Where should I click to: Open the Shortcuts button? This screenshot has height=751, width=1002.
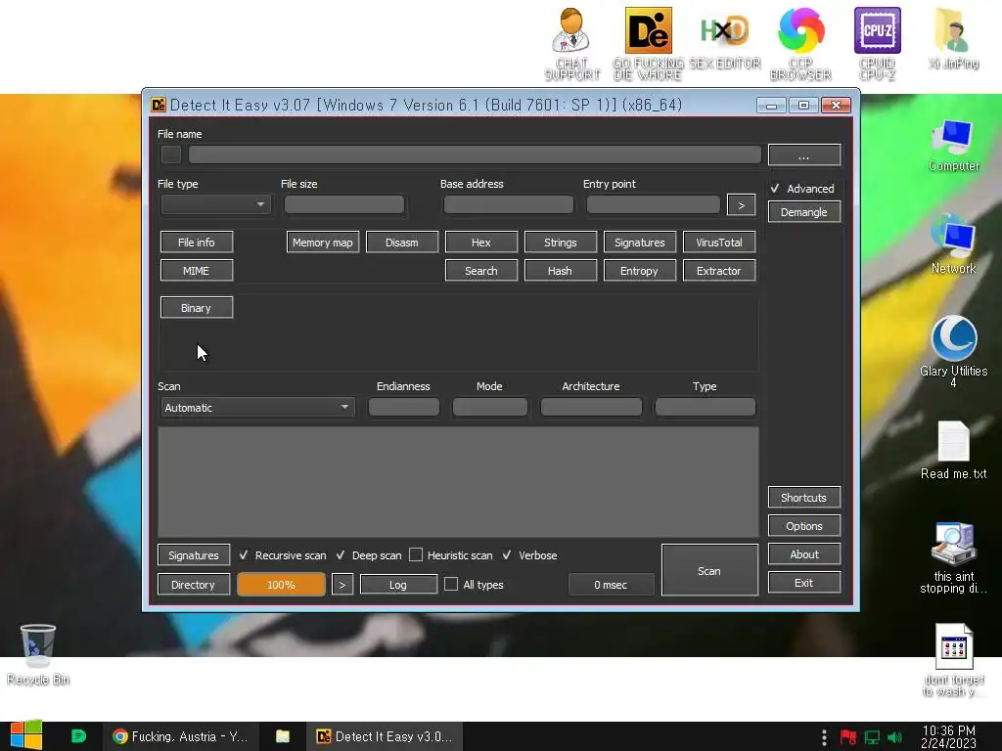tap(804, 498)
